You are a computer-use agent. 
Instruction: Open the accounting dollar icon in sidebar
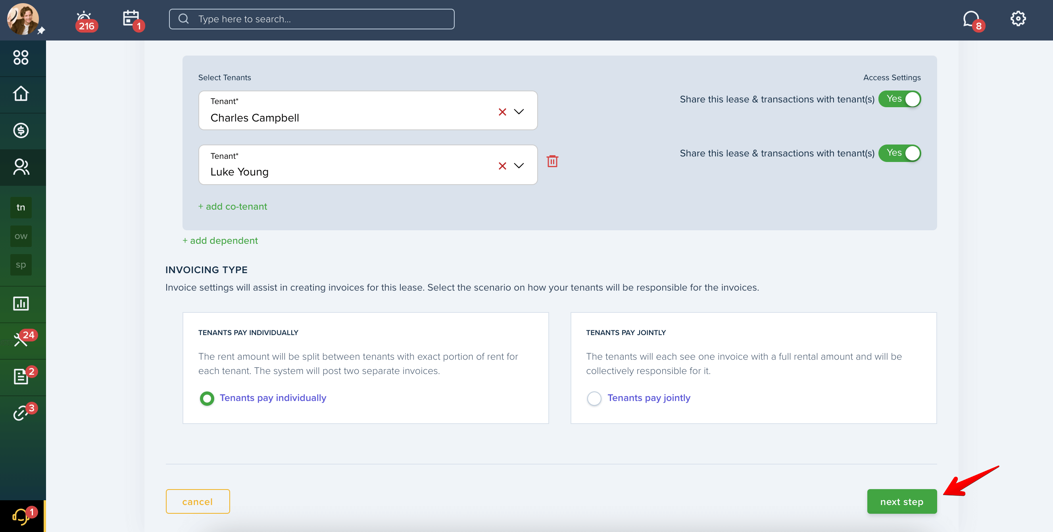tap(21, 131)
